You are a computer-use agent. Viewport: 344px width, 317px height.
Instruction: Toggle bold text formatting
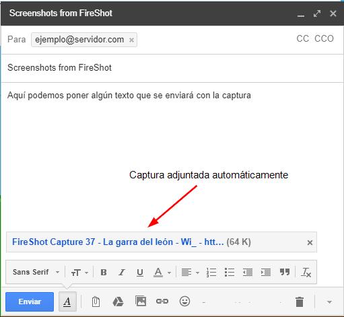click(104, 272)
